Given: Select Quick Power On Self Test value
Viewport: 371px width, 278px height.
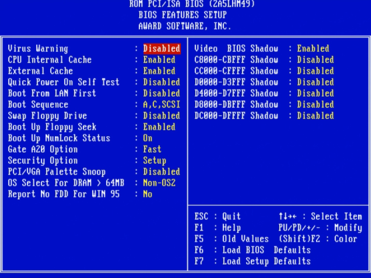Looking at the screenshot, I should coord(162,82).
